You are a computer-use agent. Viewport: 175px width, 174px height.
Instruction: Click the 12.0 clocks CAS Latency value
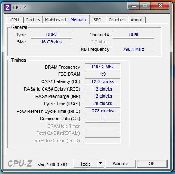pyautogui.click(x=103, y=81)
